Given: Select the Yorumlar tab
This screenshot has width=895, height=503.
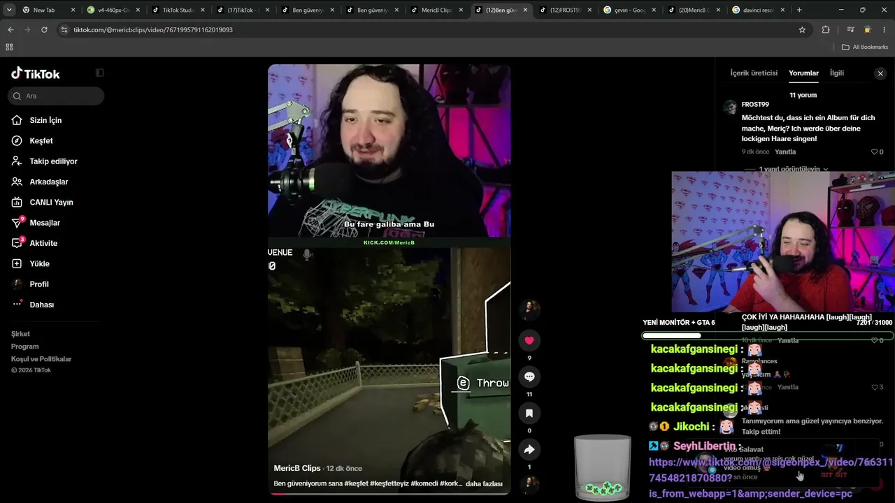Looking at the screenshot, I should point(803,73).
